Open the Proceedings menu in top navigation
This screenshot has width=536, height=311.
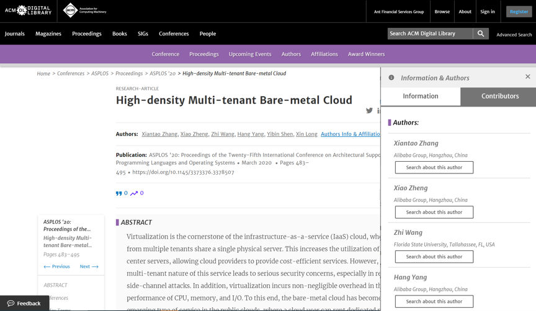(87, 33)
